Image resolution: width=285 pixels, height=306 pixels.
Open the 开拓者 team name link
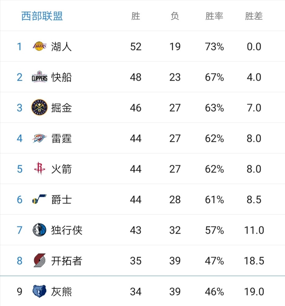coord(67,261)
